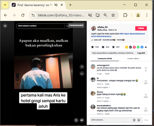The image size is (154, 126).
Task: Mute site icon in browser tab
Action: (56, 5)
